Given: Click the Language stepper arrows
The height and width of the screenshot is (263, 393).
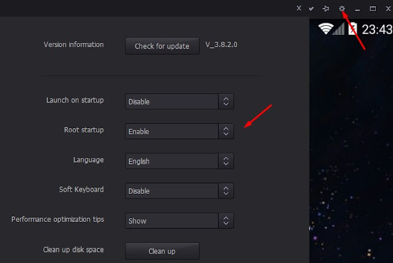Looking at the screenshot, I should (226, 161).
